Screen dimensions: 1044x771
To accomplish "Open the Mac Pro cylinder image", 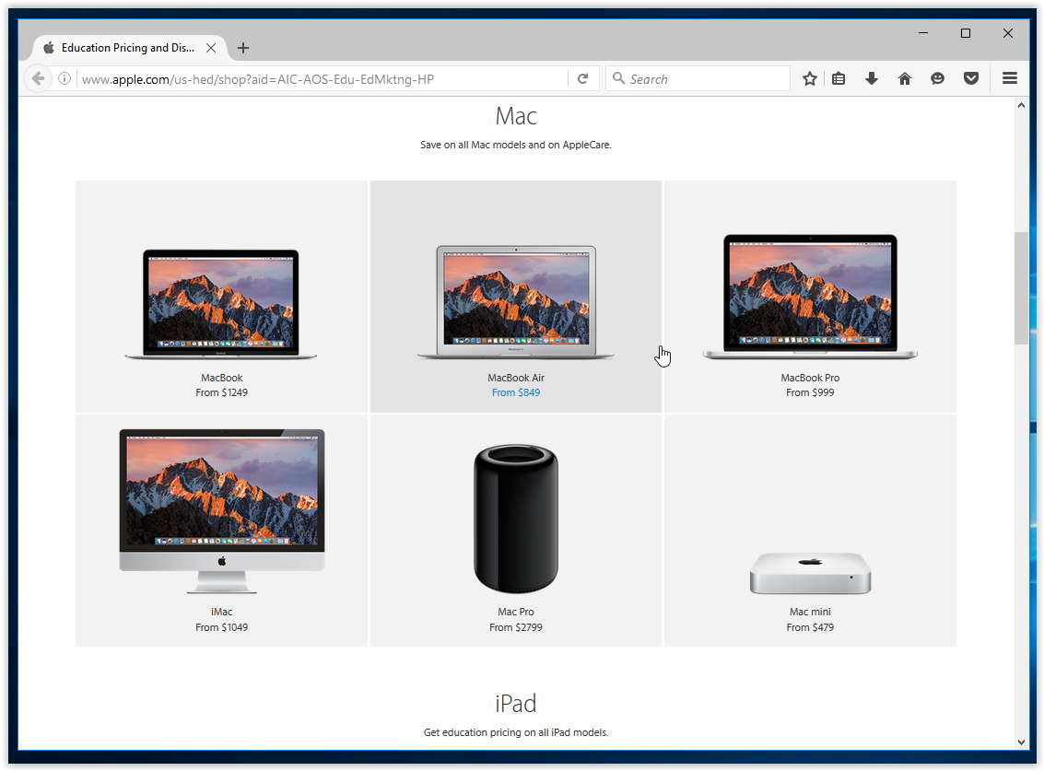I will [516, 520].
